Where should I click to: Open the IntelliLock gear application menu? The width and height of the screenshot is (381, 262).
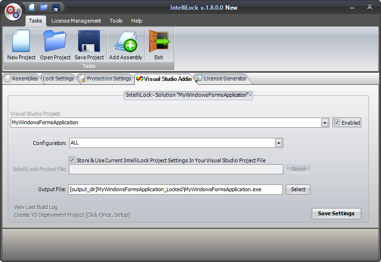[x=13, y=12]
